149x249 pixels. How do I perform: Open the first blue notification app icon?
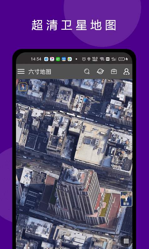(46, 59)
